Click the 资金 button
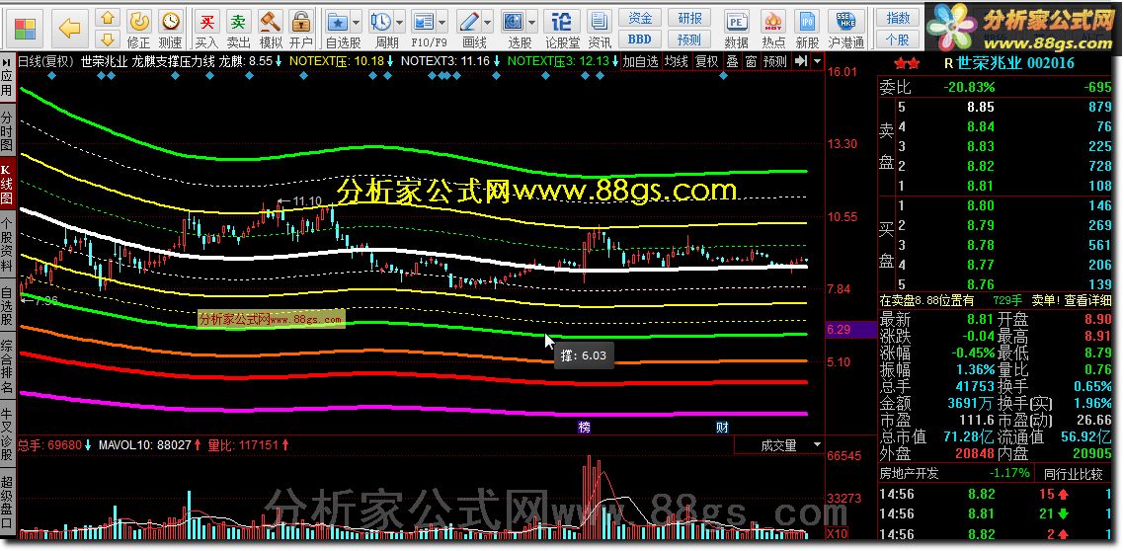 pyautogui.click(x=640, y=18)
